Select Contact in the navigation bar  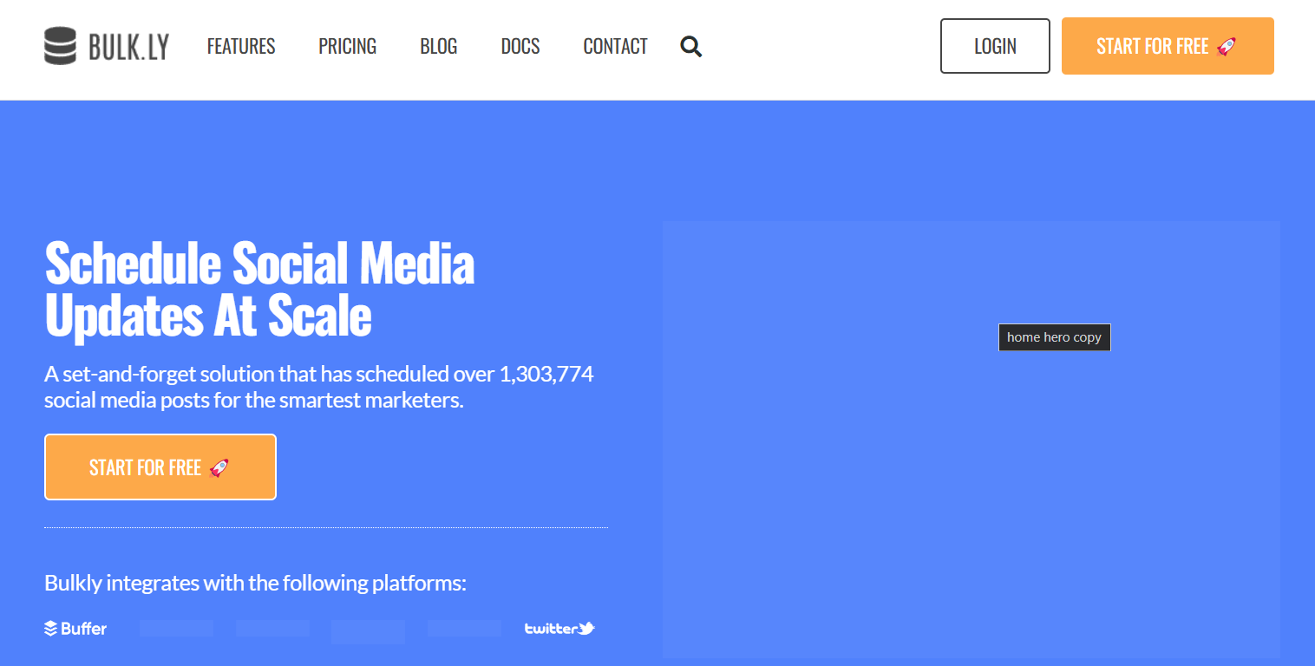[x=615, y=46]
